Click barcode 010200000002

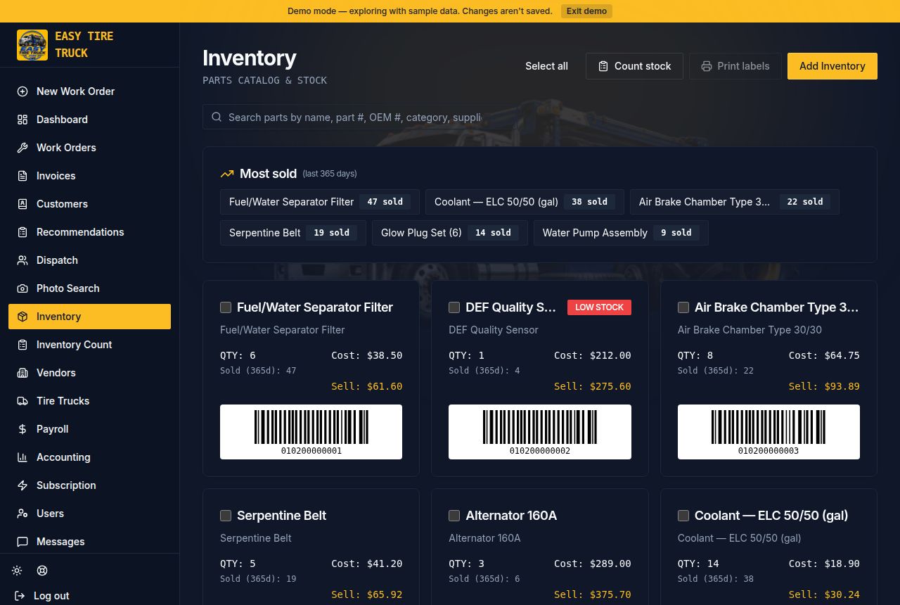(x=540, y=432)
